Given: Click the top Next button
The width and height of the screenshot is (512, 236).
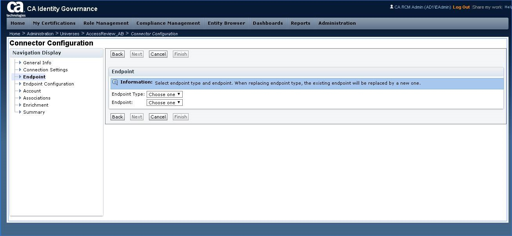Looking at the screenshot, I should tap(137, 54).
